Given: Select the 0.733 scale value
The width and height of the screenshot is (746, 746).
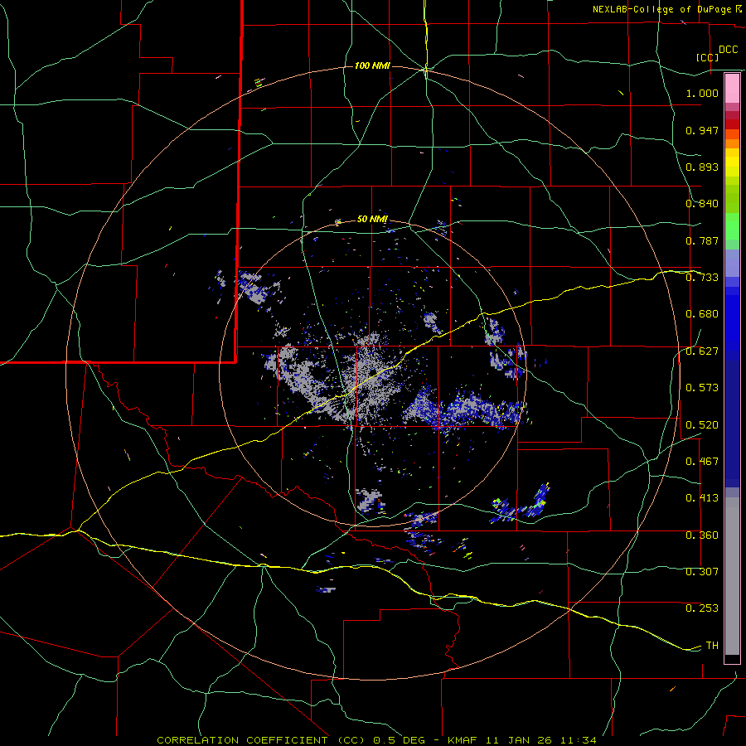Looking at the screenshot, I should pos(702,278).
